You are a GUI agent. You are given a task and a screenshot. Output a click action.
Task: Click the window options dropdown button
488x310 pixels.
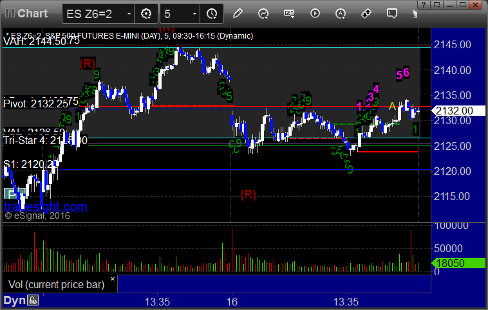[x=436, y=5]
